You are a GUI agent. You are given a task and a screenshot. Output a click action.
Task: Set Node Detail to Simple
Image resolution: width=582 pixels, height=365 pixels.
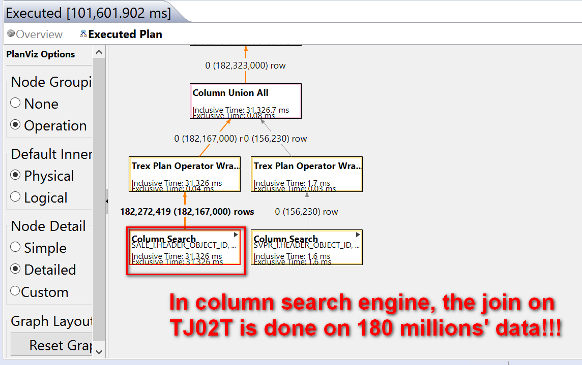[x=15, y=247]
